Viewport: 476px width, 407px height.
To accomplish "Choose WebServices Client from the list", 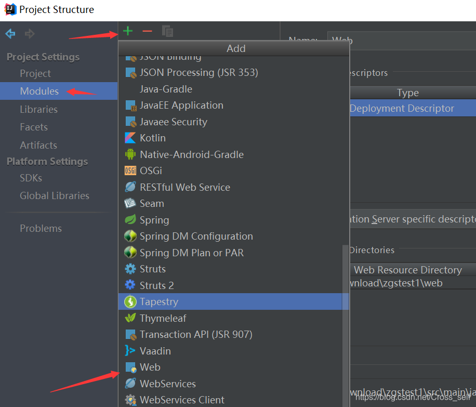I will point(234,400).
